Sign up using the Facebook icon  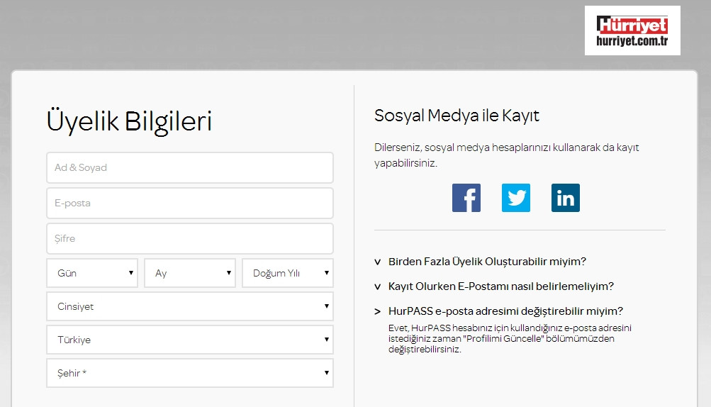[x=466, y=198]
